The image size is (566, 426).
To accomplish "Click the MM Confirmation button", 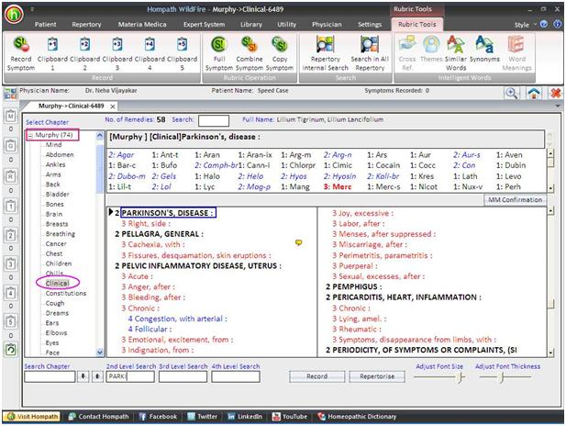I will point(516,200).
